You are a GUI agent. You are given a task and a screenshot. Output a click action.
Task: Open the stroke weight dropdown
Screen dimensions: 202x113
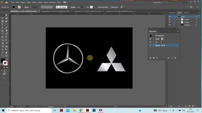pyautogui.click(x=39, y=7)
